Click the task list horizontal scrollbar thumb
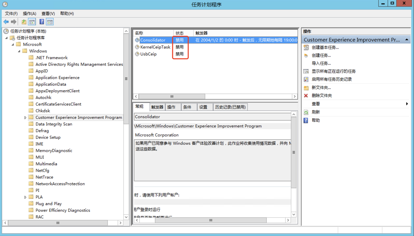Screen dimensions: 414x236 click(172, 96)
